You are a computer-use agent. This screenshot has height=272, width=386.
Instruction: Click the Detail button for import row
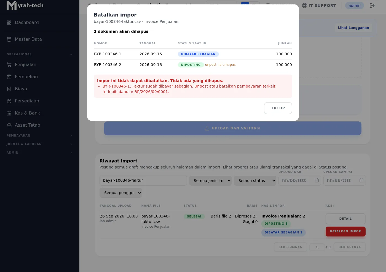pos(345,219)
